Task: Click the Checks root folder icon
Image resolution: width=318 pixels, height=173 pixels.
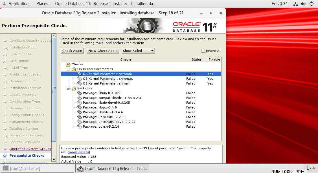Action: pyautogui.click(x=68, y=65)
